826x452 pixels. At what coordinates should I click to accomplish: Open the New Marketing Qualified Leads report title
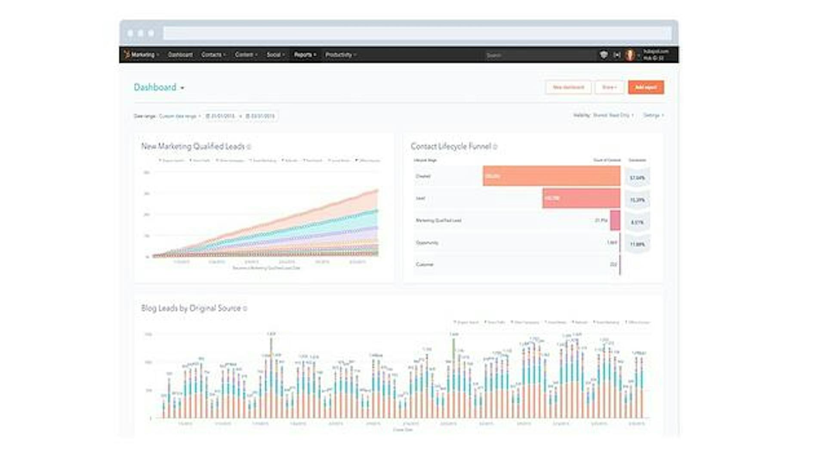pyautogui.click(x=193, y=147)
